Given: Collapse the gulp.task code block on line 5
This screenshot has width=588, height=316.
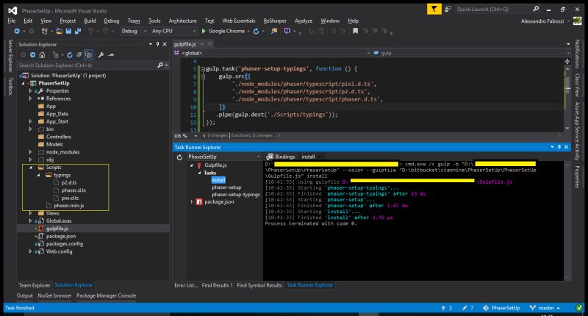Looking at the screenshot, I should pos(203,69).
